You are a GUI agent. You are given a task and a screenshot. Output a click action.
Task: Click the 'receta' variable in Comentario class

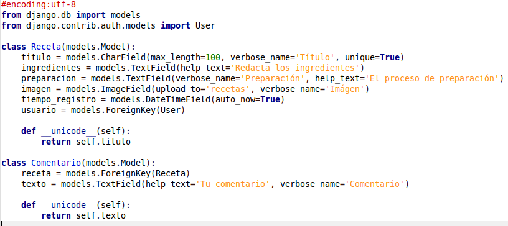click(x=36, y=174)
